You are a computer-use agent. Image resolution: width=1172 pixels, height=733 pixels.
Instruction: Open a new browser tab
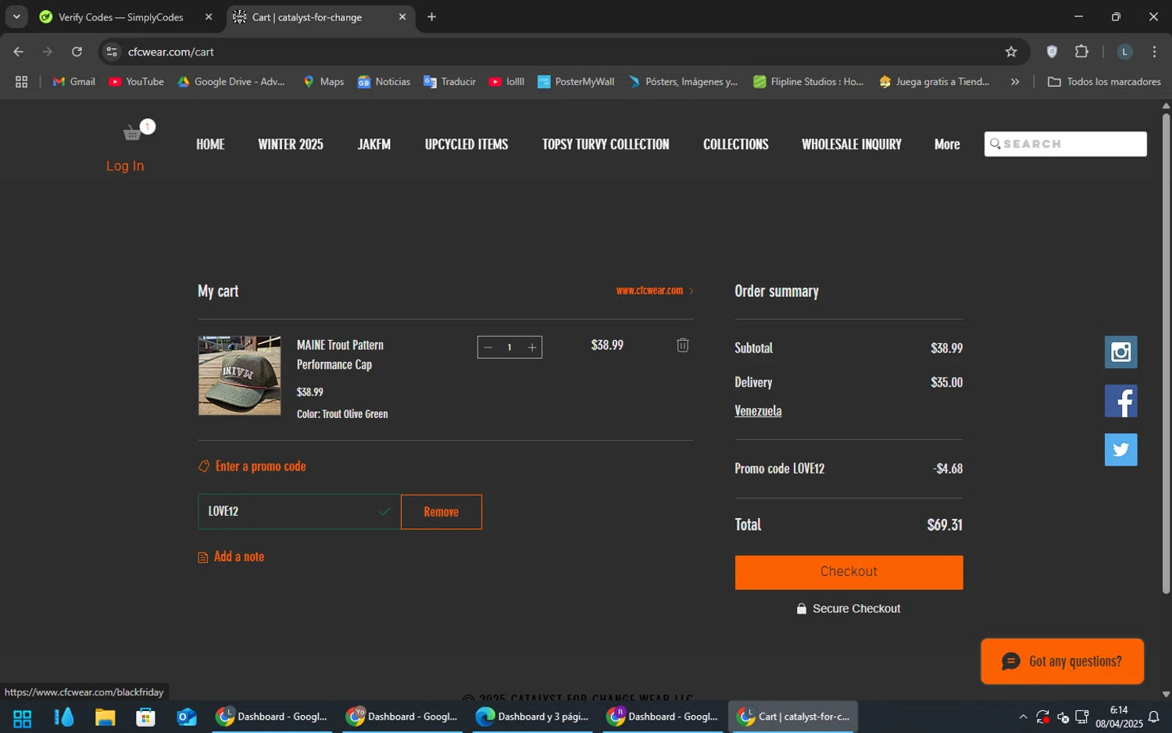tap(431, 17)
